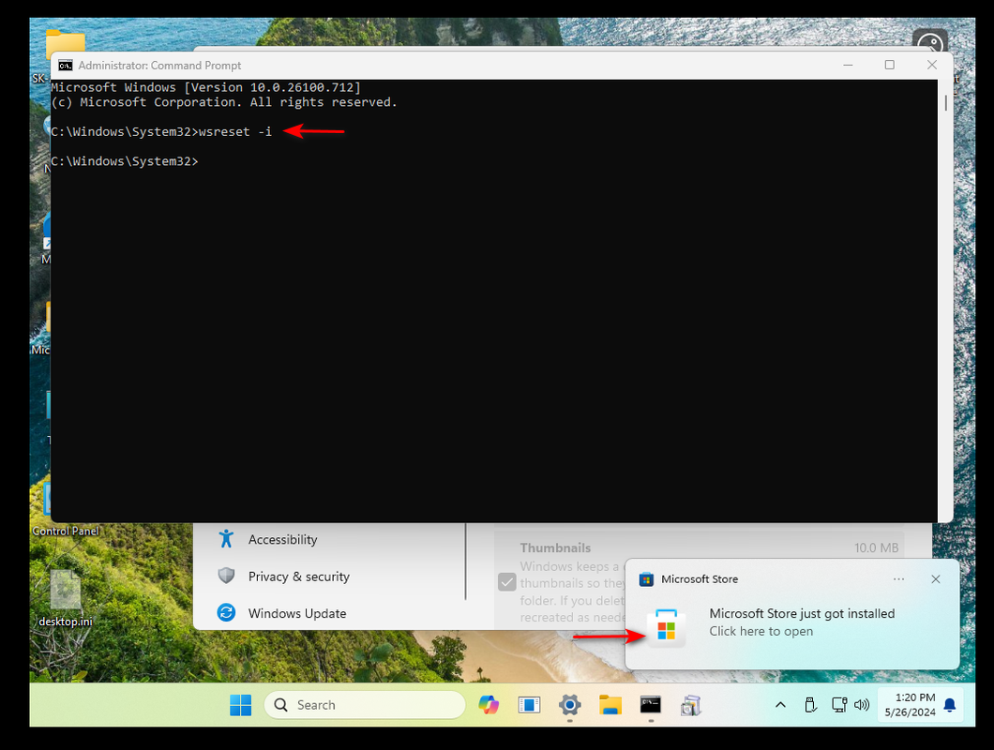The image size is (994, 750).
Task: Open File Explorer from the taskbar
Action: tap(610, 705)
